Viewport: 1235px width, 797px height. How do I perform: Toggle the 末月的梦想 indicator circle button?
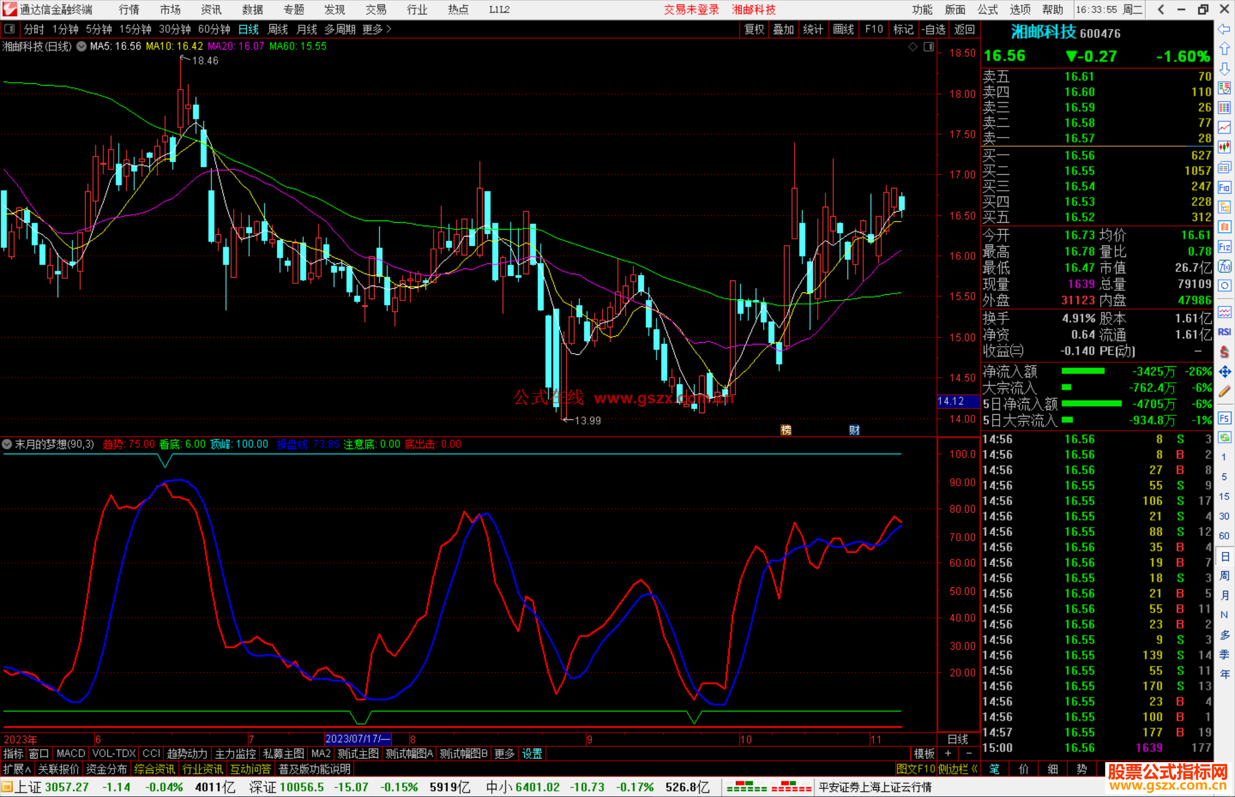[7, 444]
